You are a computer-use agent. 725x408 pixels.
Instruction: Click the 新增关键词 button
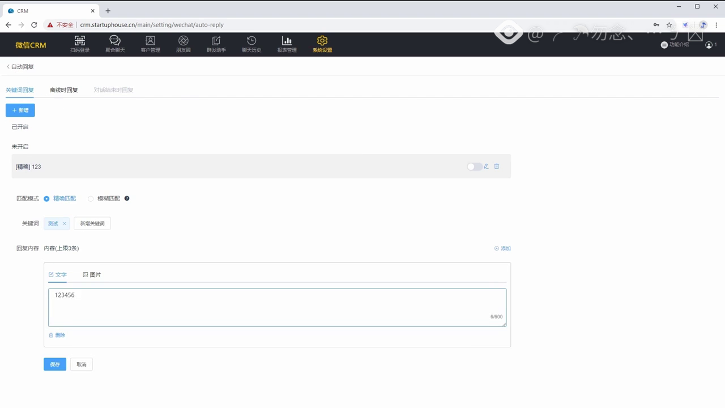click(92, 223)
